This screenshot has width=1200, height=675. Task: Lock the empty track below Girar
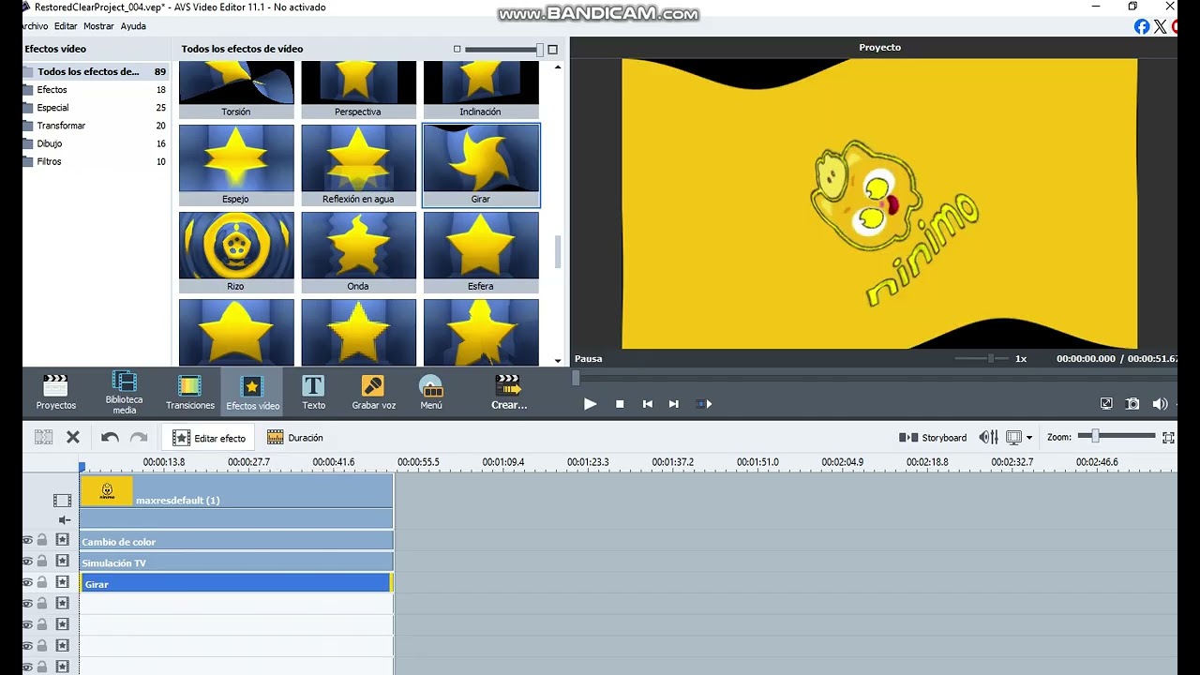[x=42, y=604]
